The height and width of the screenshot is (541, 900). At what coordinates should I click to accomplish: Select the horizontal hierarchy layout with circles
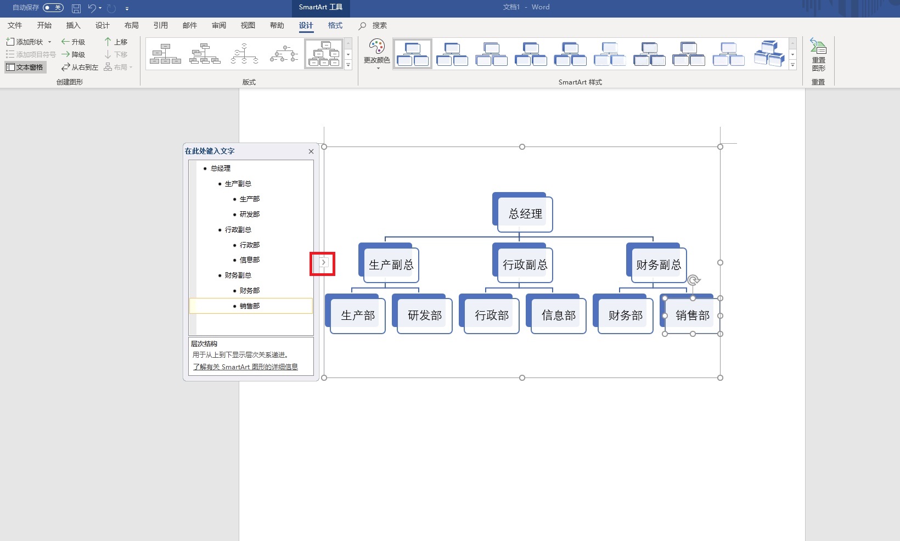(284, 54)
